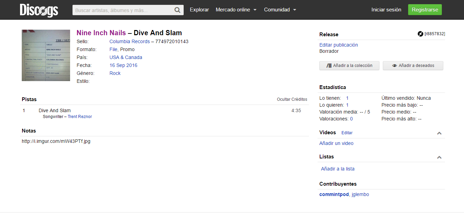Click Iniciar sesión
Screen dimensions: 464x215
coord(386,10)
